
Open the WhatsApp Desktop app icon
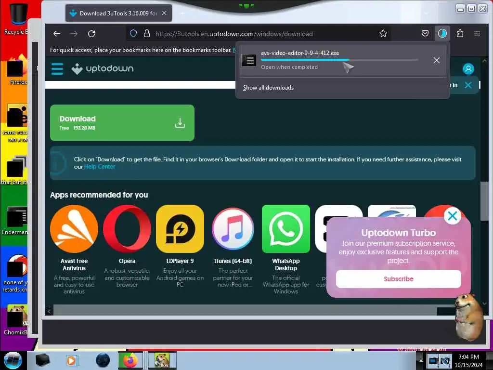coord(286,229)
